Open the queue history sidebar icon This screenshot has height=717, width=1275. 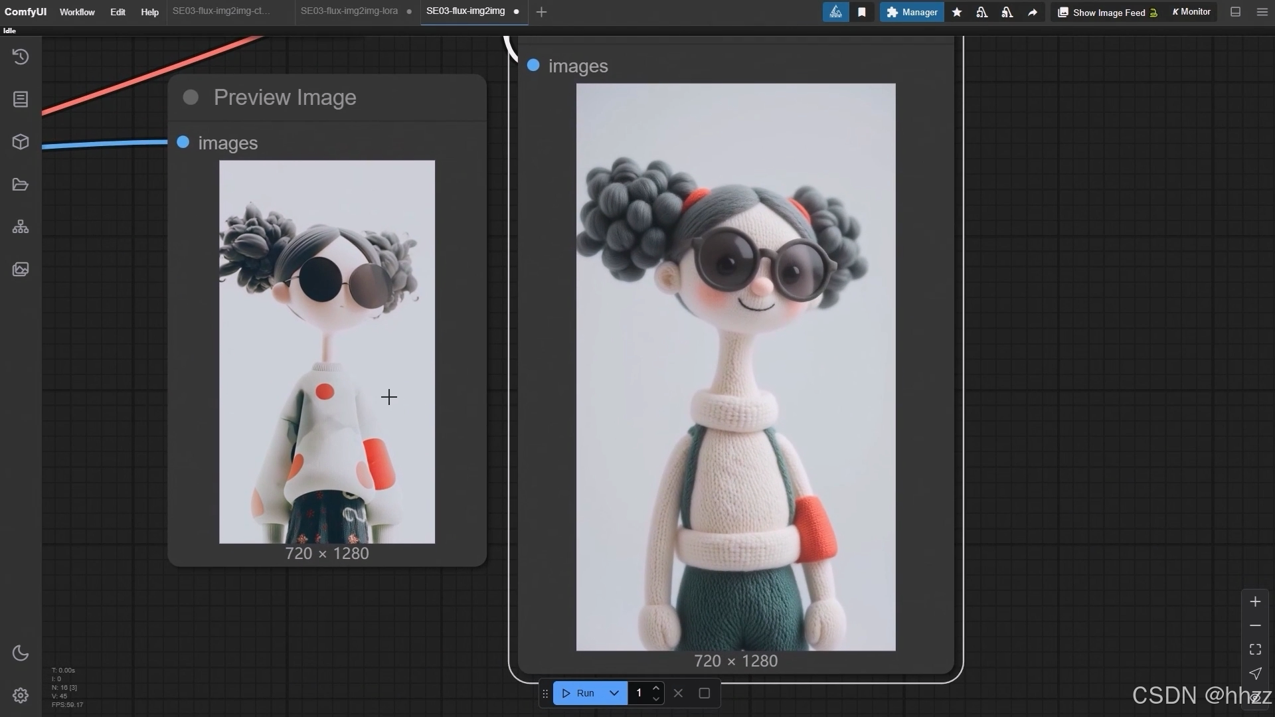pos(21,57)
